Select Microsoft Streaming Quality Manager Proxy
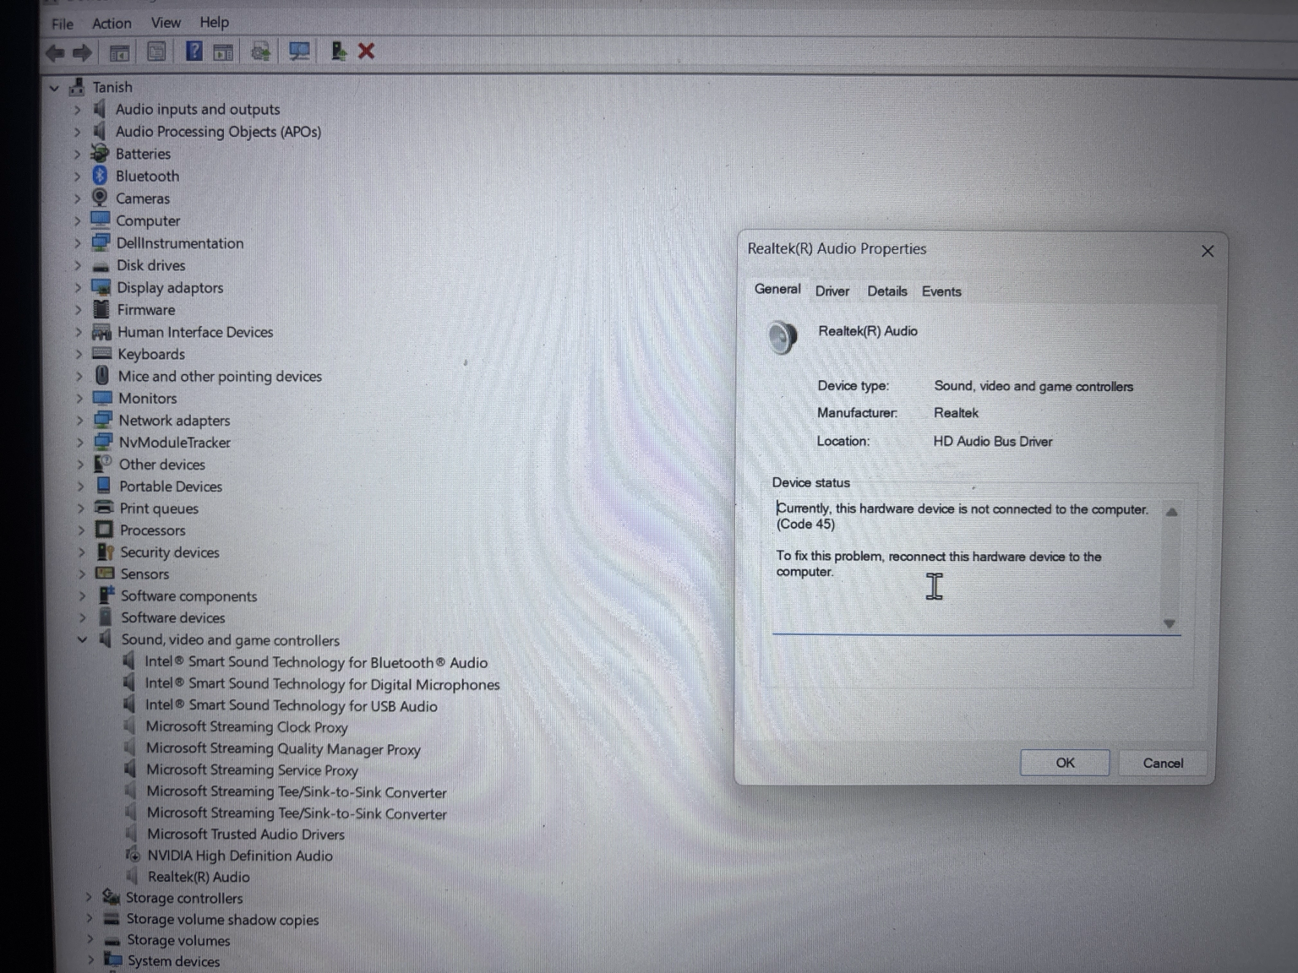Image resolution: width=1298 pixels, height=973 pixels. (x=283, y=748)
